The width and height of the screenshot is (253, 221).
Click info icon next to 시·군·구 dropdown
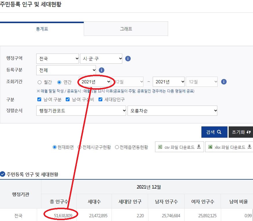(128, 58)
